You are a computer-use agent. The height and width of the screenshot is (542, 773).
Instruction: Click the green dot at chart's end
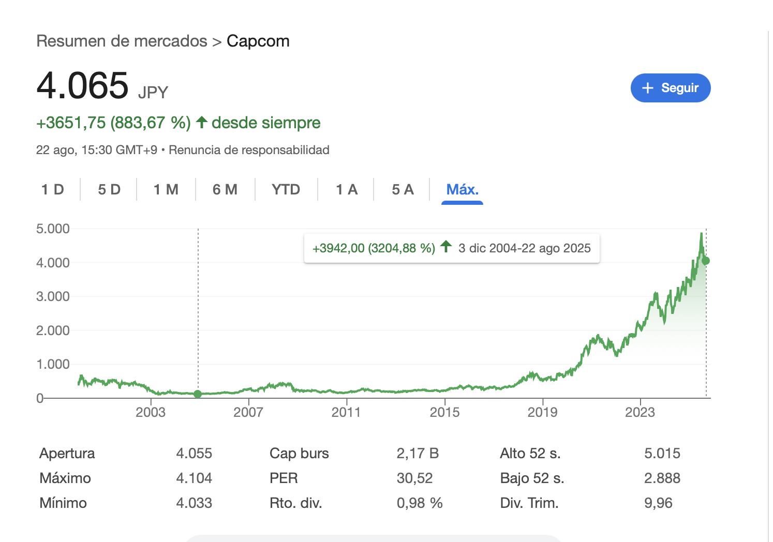point(706,261)
